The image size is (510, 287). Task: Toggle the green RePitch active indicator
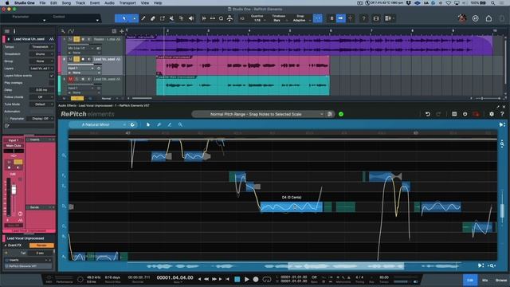click(x=341, y=114)
